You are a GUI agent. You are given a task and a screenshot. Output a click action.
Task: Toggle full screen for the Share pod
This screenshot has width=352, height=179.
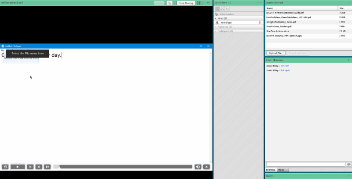(199, 3)
